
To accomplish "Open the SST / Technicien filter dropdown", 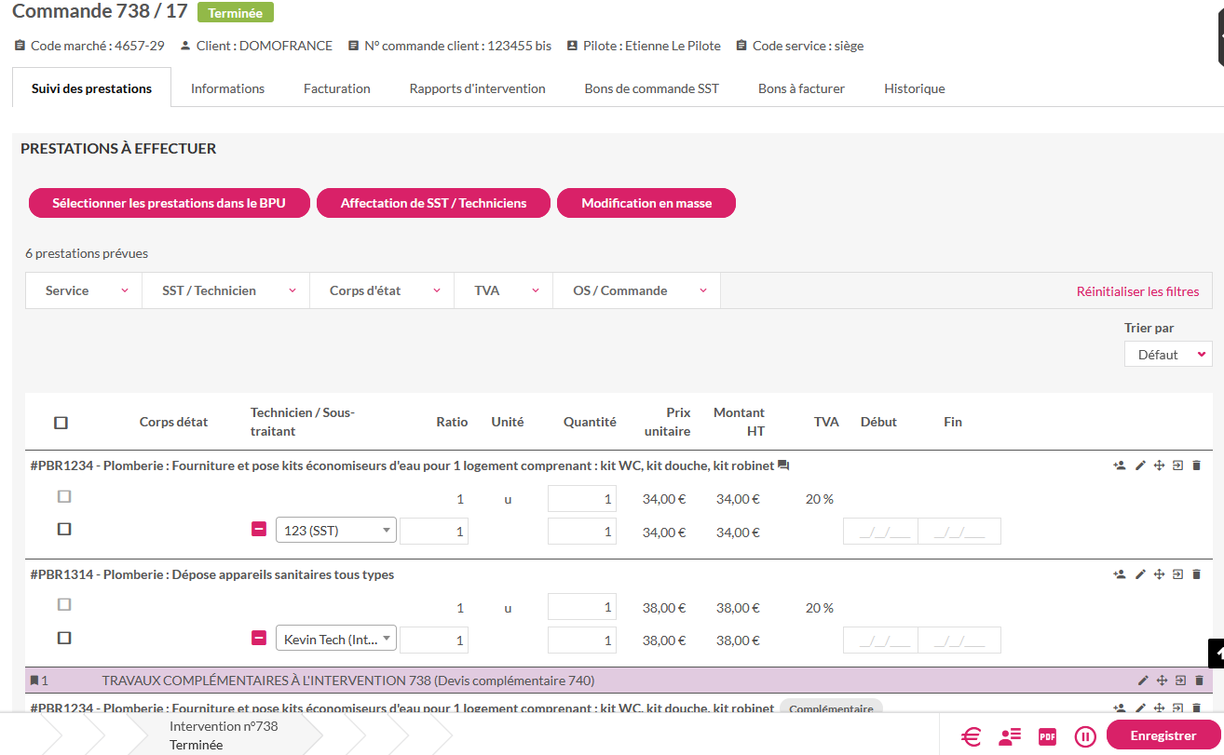I will tap(225, 290).
